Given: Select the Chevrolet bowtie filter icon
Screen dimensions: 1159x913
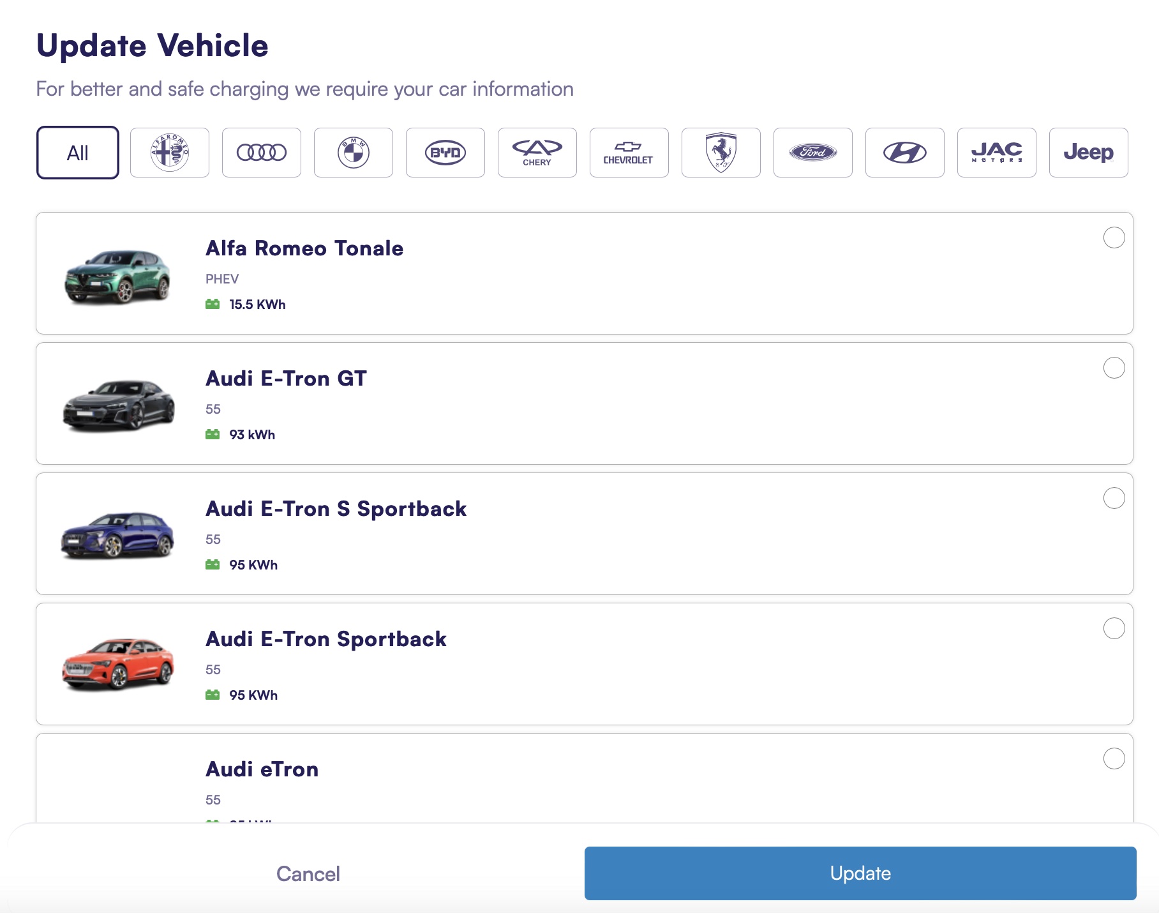Looking at the screenshot, I should 629,153.
